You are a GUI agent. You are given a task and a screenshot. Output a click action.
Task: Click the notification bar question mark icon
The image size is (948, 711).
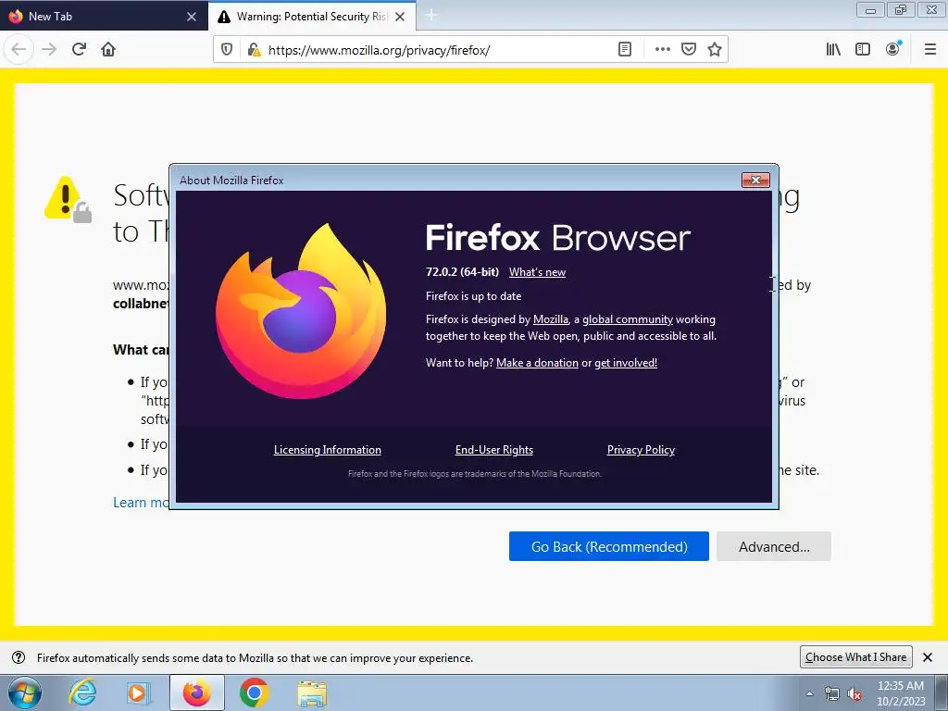pyautogui.click(x=19, y=657)
